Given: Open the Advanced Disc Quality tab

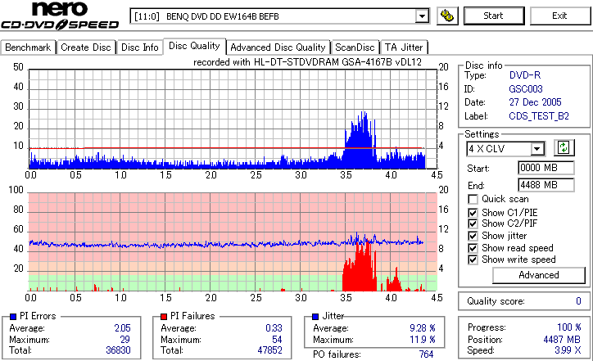Looking at the screenshot, I should (278, 47).
